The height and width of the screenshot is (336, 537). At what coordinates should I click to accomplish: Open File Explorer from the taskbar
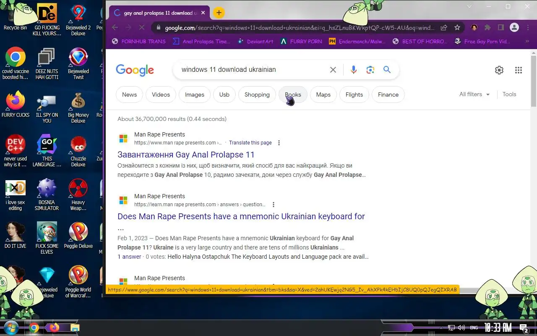[75, 328]
